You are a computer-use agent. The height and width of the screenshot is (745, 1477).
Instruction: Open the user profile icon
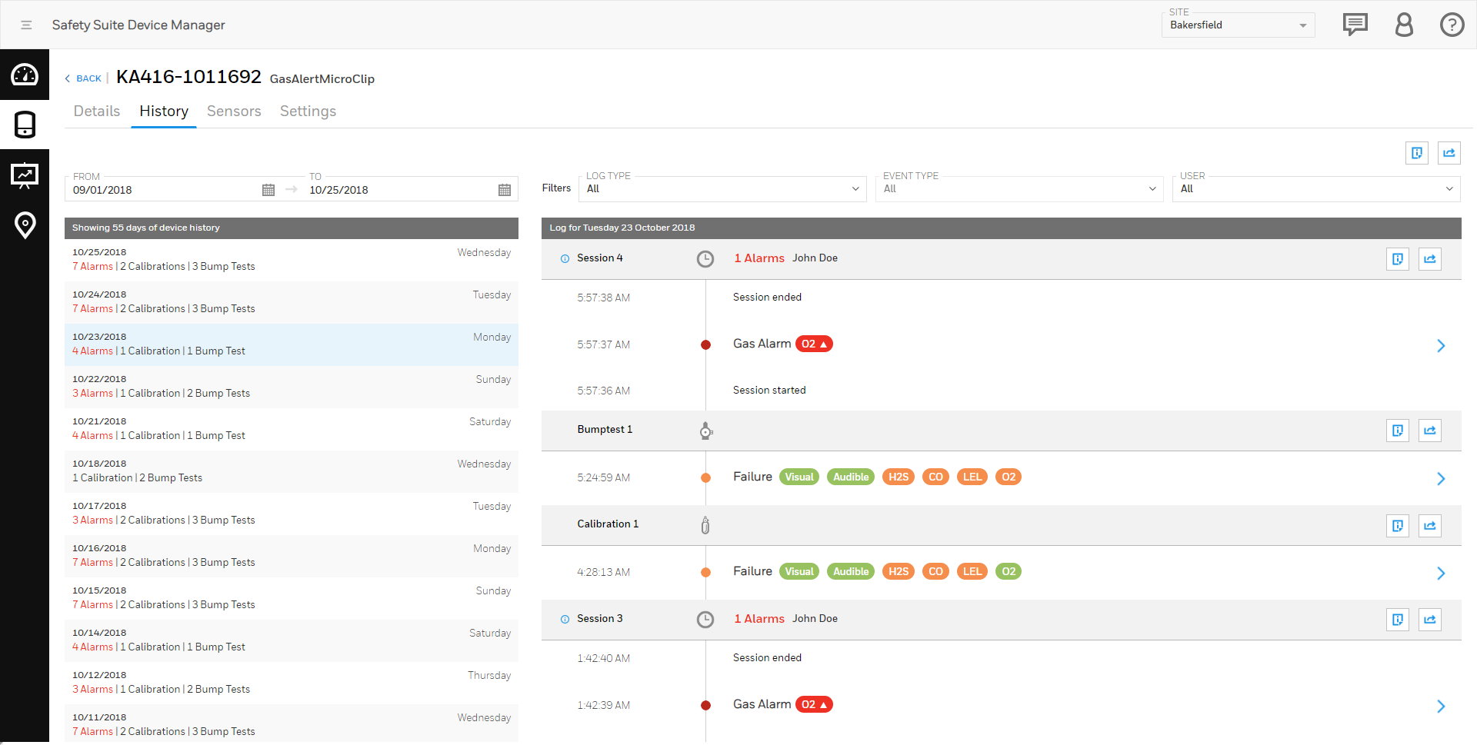point(1404,25)
